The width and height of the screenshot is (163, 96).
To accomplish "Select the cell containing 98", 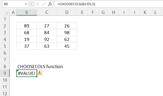I will tap(67, 33).
